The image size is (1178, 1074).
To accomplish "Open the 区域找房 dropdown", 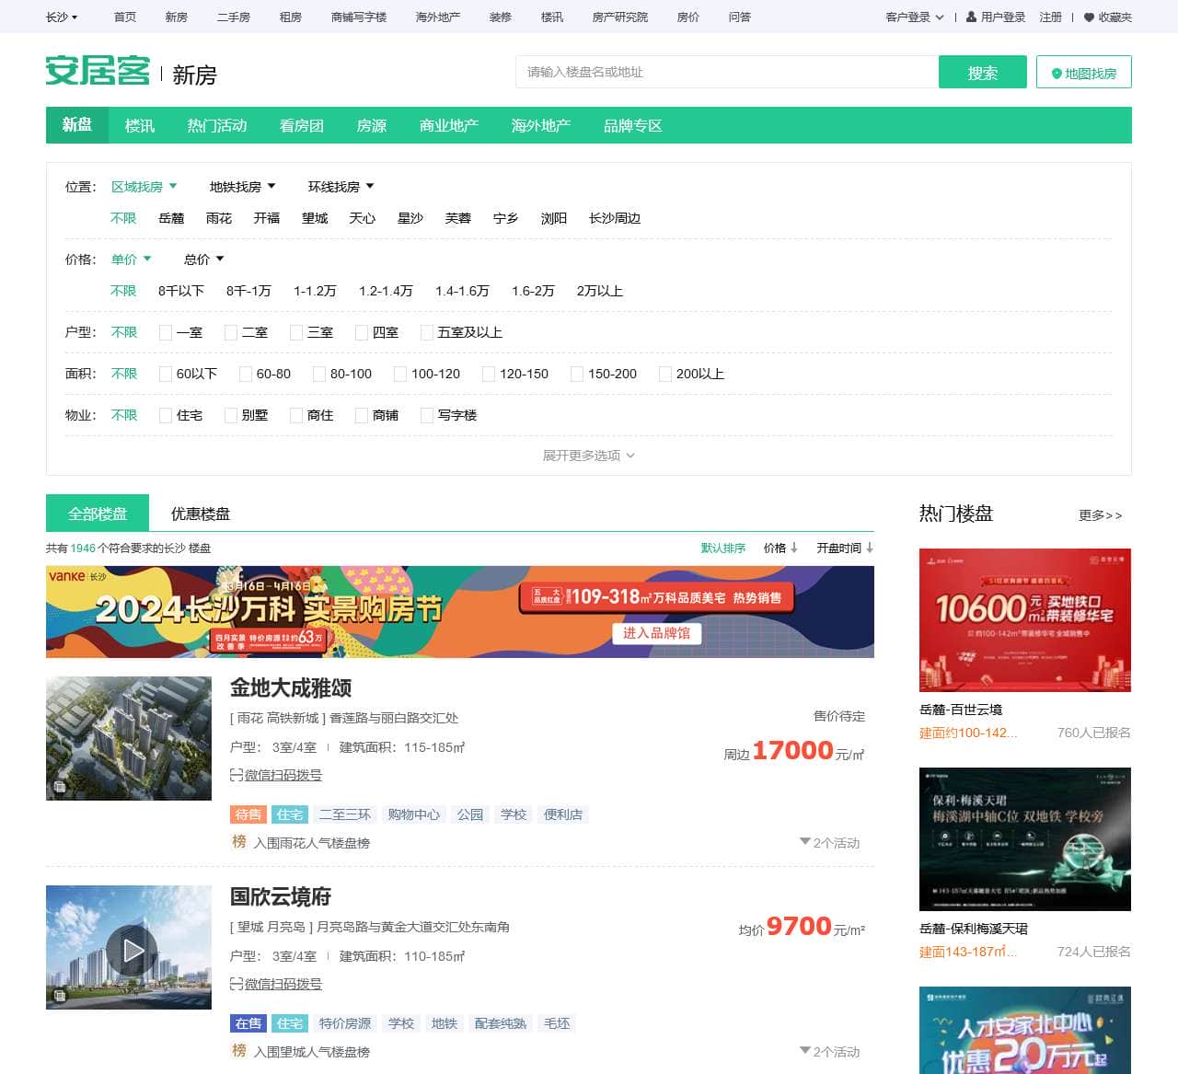I will coord(144,187).
